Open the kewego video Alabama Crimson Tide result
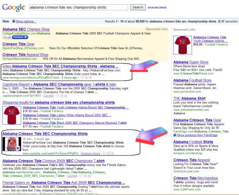The height and width of the screenshot is (195, 239). click(x=60, y=66)
